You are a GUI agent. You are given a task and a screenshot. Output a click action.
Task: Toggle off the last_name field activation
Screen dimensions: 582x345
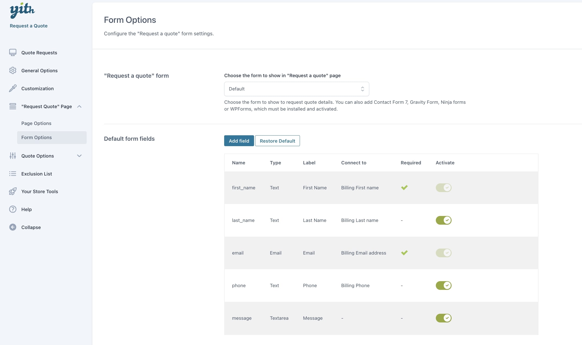tap(443, 220)
